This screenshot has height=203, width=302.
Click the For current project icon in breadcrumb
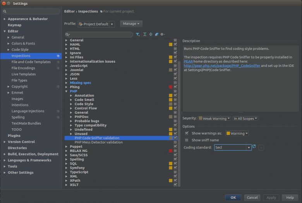click(x=101, y=12)
